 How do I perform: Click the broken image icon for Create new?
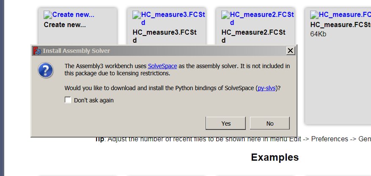pyautogui.click(x=47, y=15)
